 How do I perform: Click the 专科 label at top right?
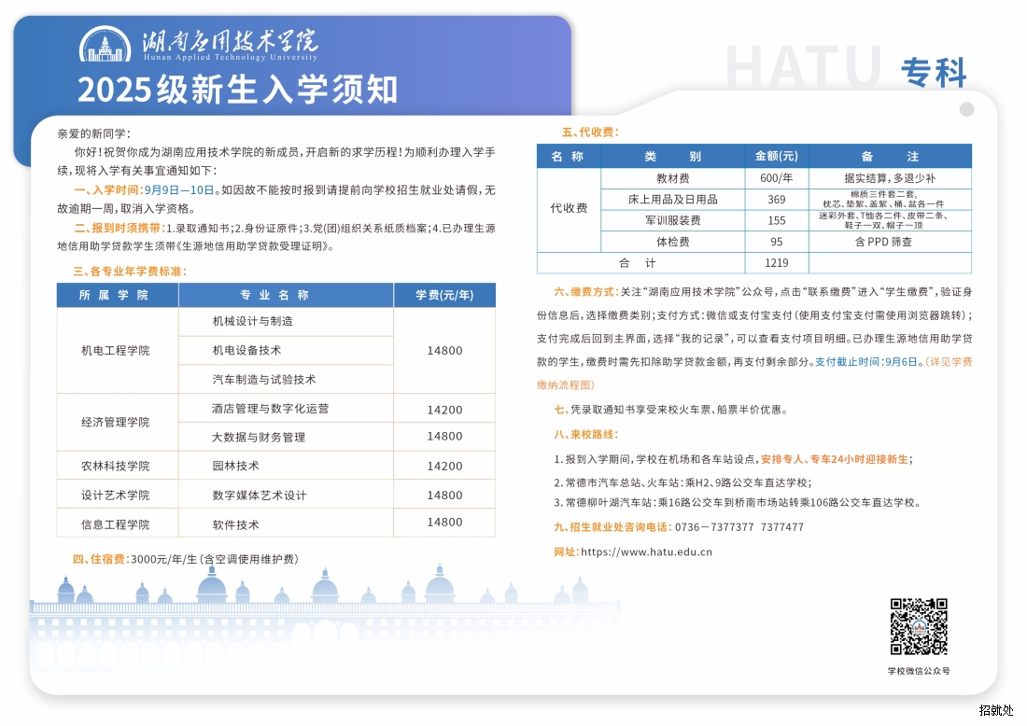point(934,72)
